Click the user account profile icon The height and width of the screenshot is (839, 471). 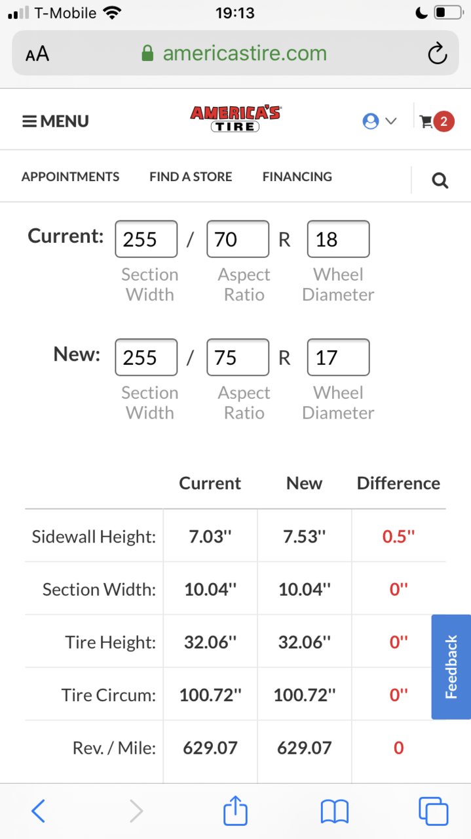pos(371,121)
